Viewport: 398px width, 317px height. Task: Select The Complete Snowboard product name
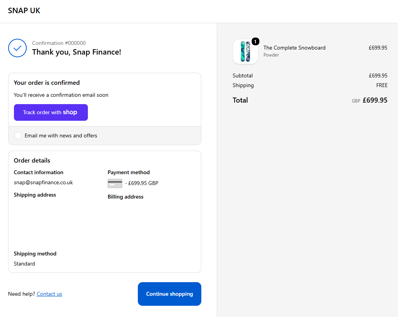(x=295, y=48)
